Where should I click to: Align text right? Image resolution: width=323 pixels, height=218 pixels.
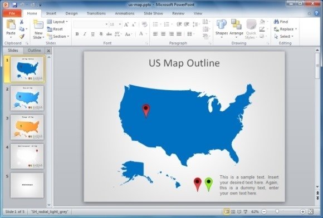click(x=171, y=34)
